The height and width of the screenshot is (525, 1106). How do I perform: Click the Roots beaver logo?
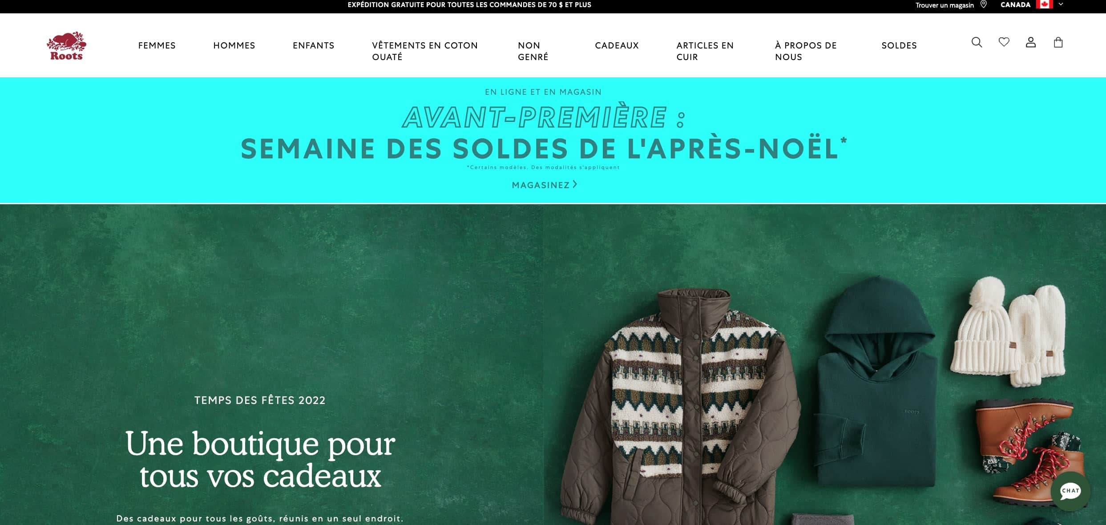point(66,45)
